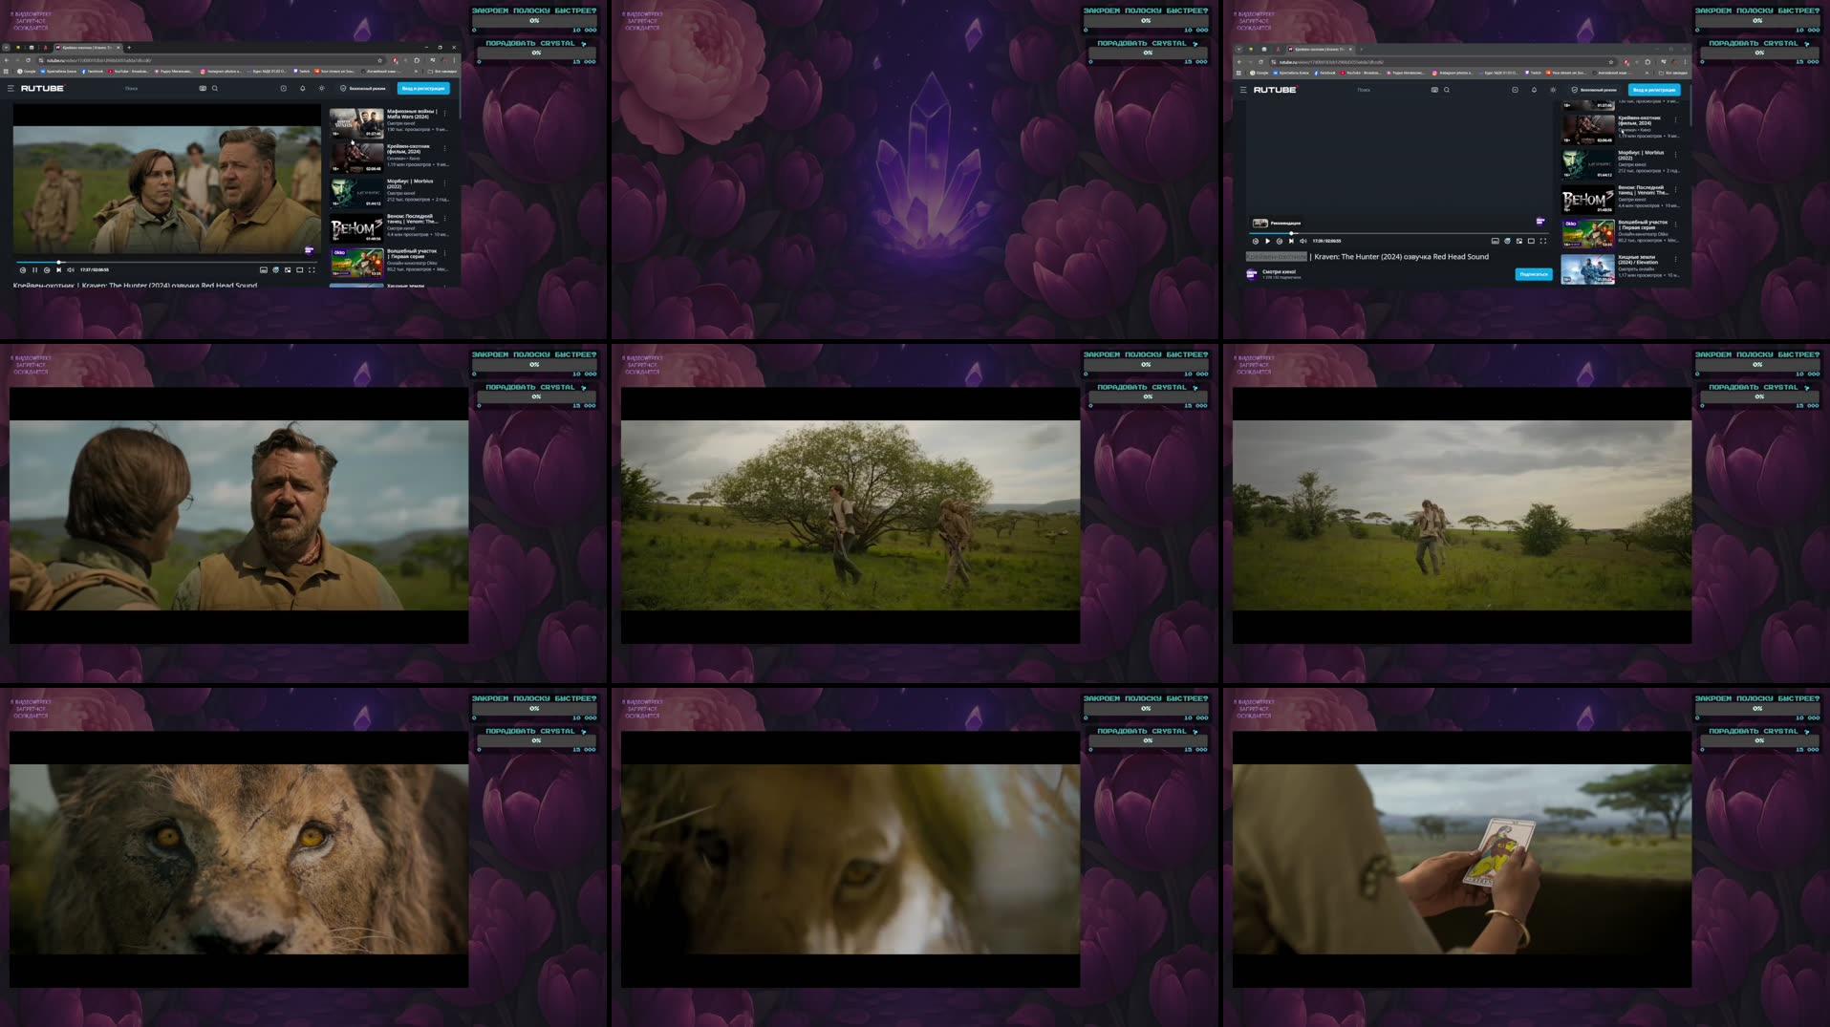Toggle theater mode in the playing video player
Image resolution: width=1830 pixels, height=1027 pixels.
tap(299, 270)
